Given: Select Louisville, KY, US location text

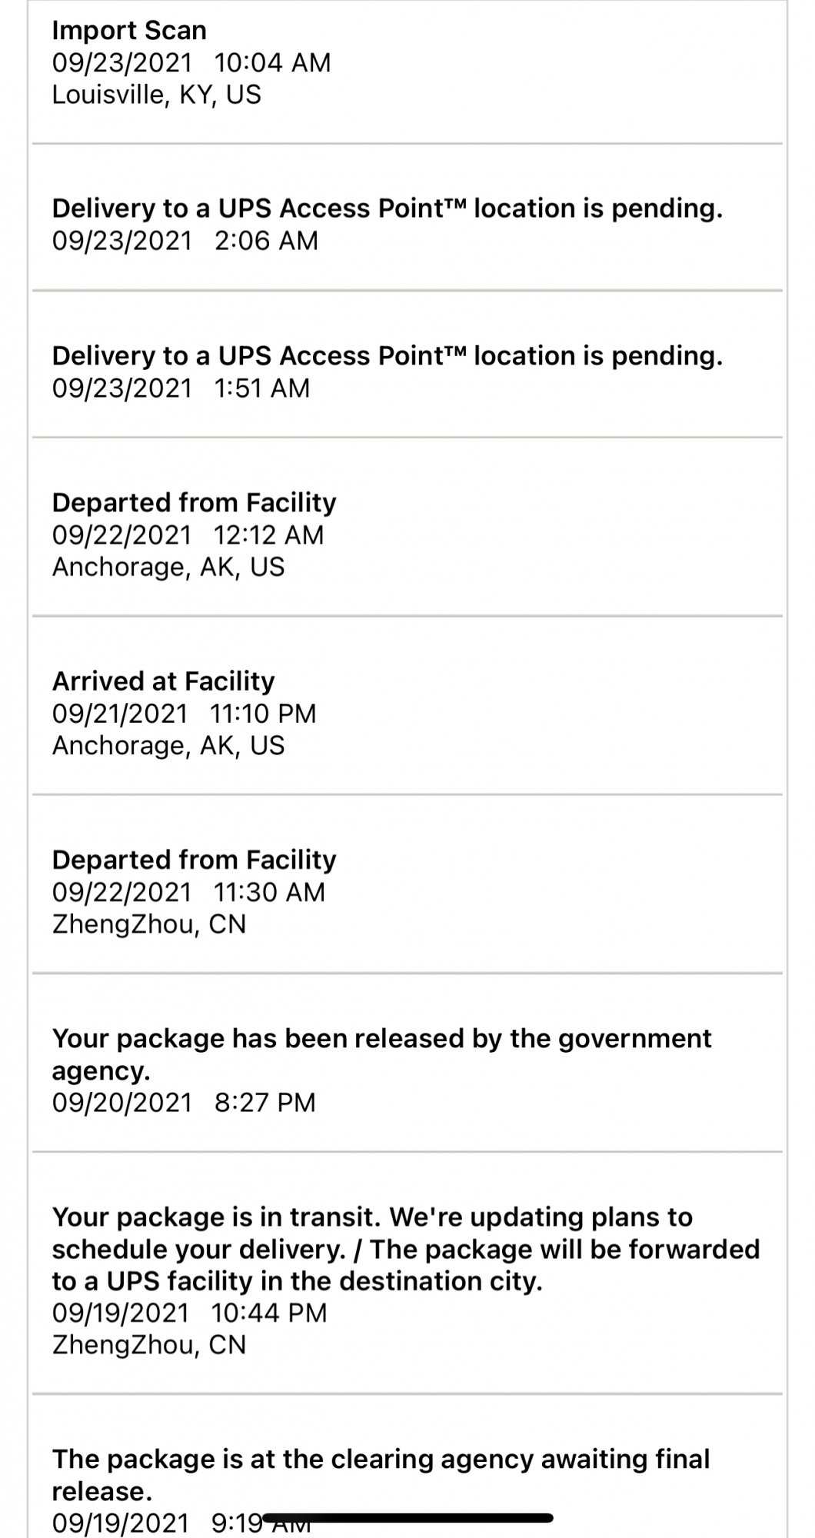Looking at the screenshot, I should (157, 95).
